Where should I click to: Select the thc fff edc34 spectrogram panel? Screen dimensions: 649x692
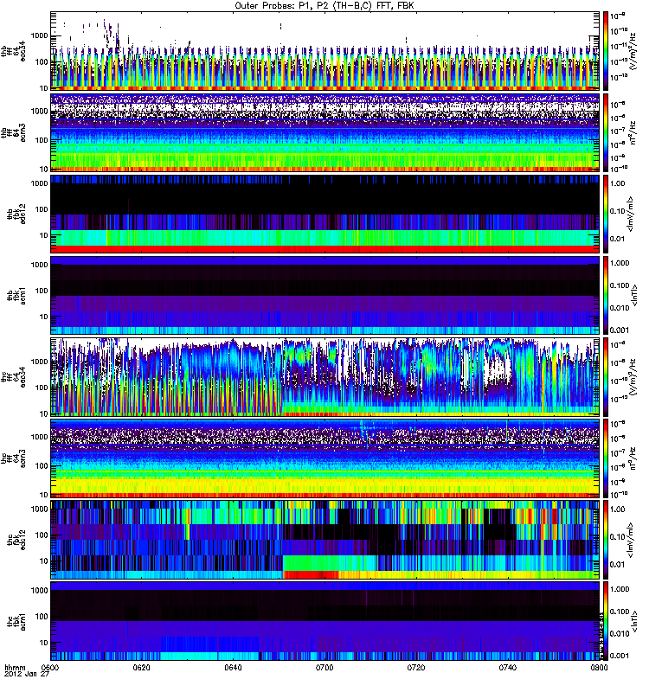click(325, 377)
